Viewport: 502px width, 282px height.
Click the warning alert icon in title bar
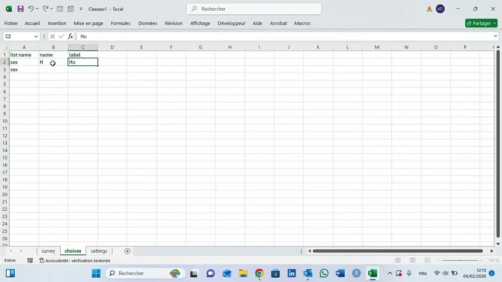click(429, 9)
